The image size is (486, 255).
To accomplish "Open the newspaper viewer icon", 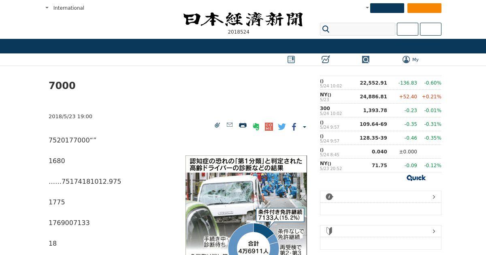I will pyautogui.click(x=291, y=59).
